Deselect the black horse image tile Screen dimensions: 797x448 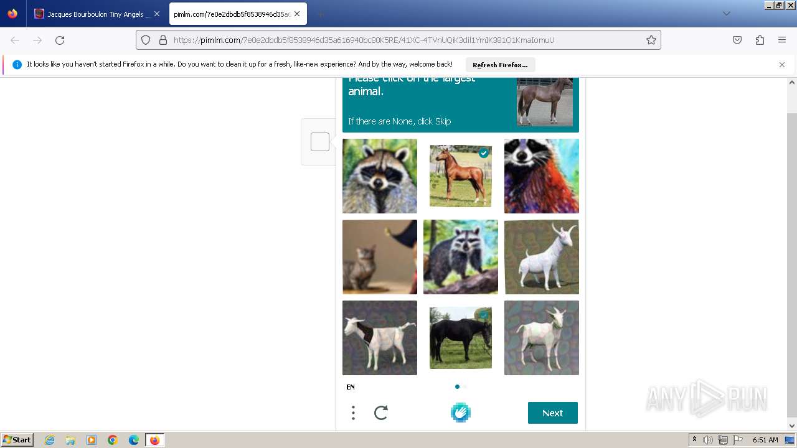click(x=461, y=338)
